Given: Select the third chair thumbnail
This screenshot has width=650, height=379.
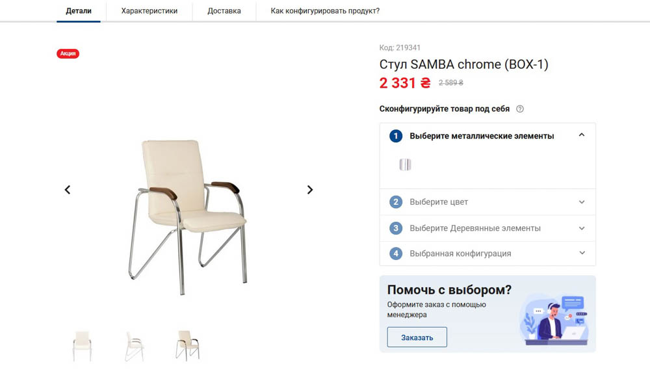Looking at the screenshot, I should (187, 345).
